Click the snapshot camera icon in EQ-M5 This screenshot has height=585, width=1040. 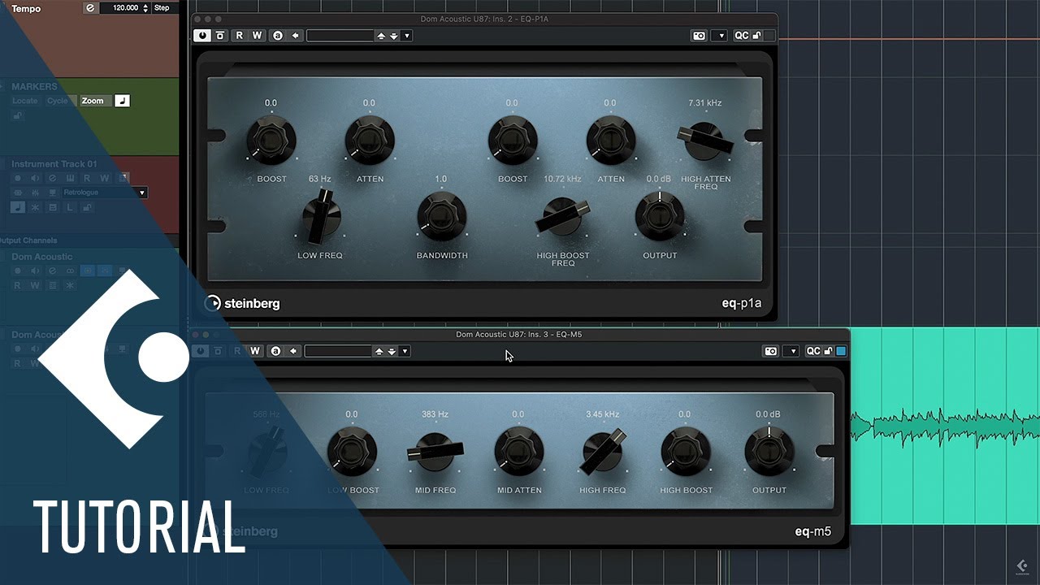[770, 351]
